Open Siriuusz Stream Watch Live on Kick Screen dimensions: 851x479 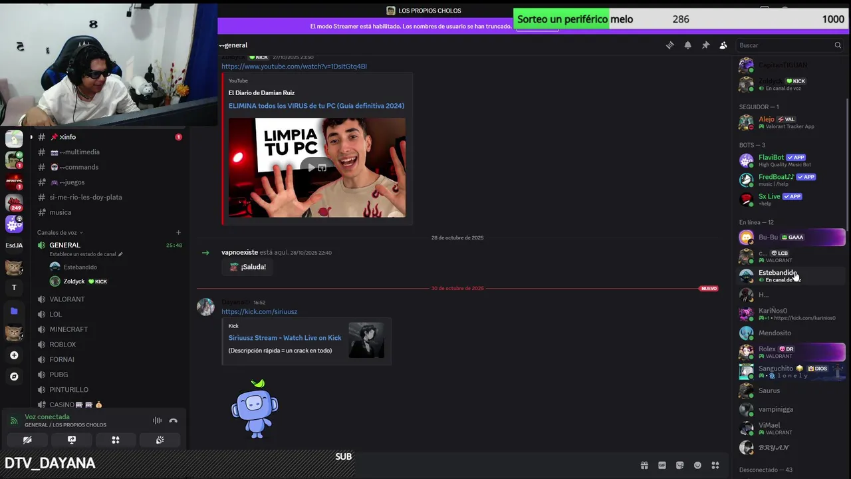tap(285, 338)
